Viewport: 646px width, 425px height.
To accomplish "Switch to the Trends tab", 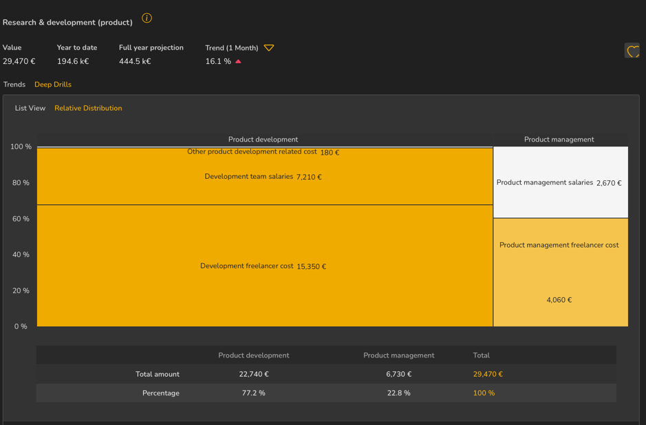I will (x=14, y=85).
